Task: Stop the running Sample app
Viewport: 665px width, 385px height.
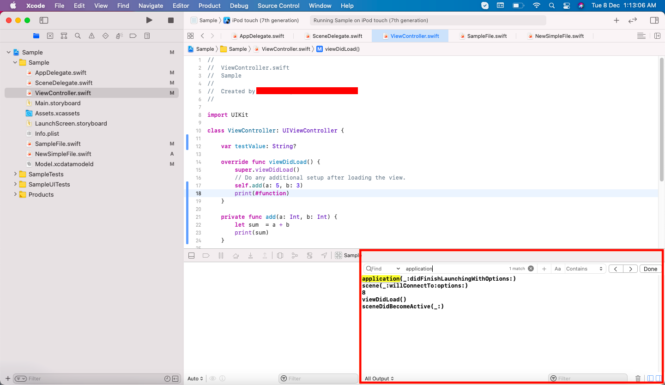Action: [171, 20]
